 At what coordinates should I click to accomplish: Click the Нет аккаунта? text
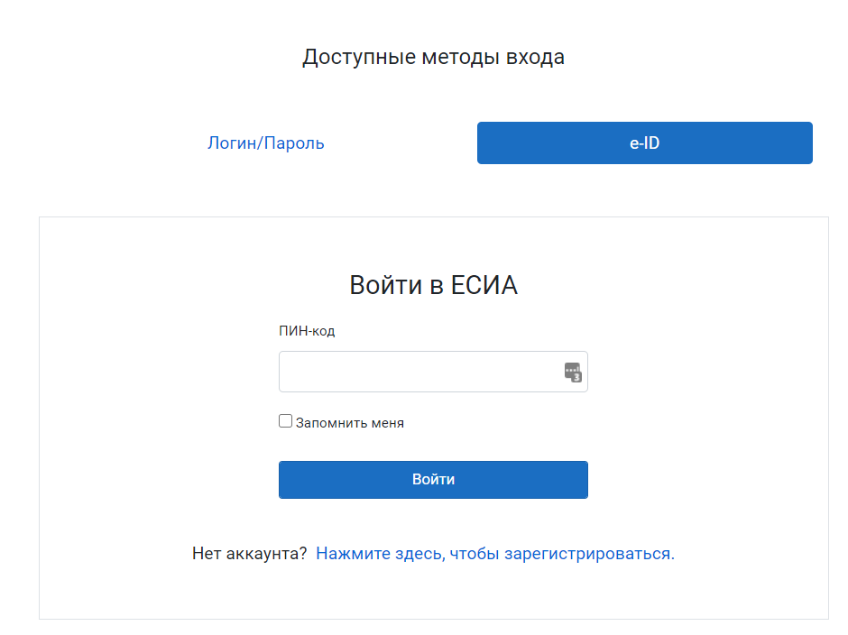click(x=249, y=554)
